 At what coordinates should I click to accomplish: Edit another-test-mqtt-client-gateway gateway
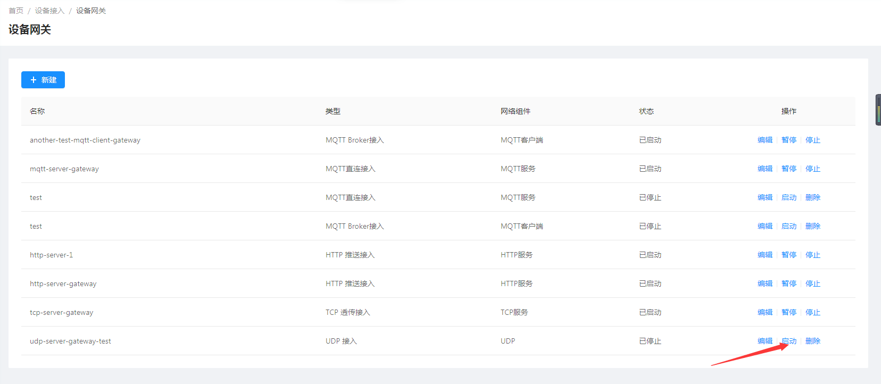pos(764,140)
